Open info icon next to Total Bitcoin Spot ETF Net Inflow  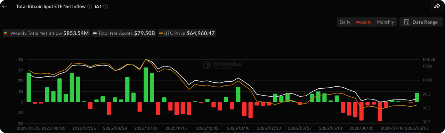coord(90,6)
